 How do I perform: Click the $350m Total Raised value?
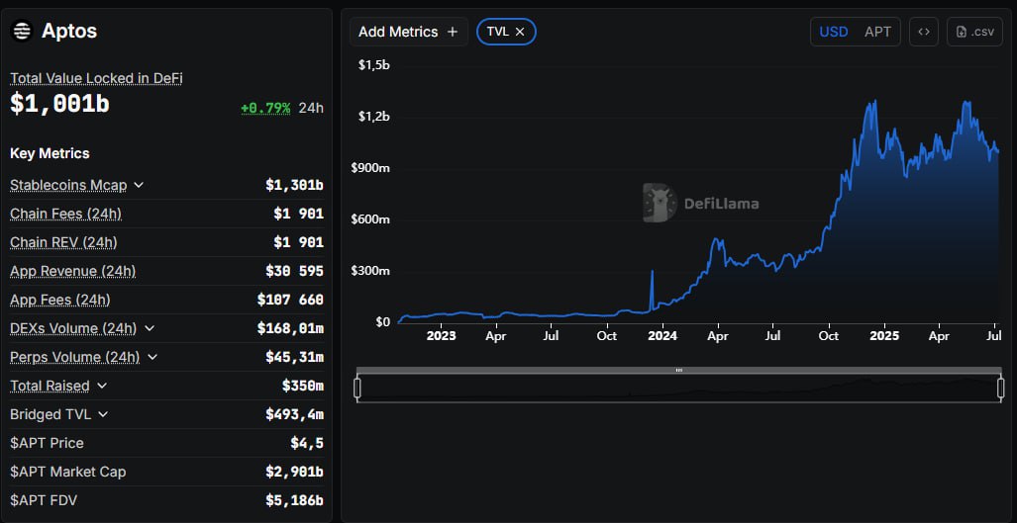click(x=303, y=386)
